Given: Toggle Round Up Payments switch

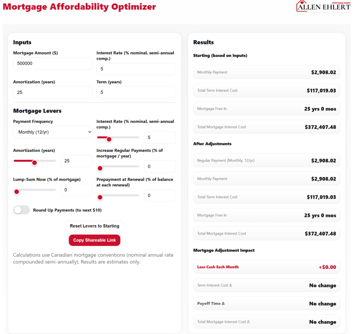Looking at the screenshot, I should click(x=21, y=210).
